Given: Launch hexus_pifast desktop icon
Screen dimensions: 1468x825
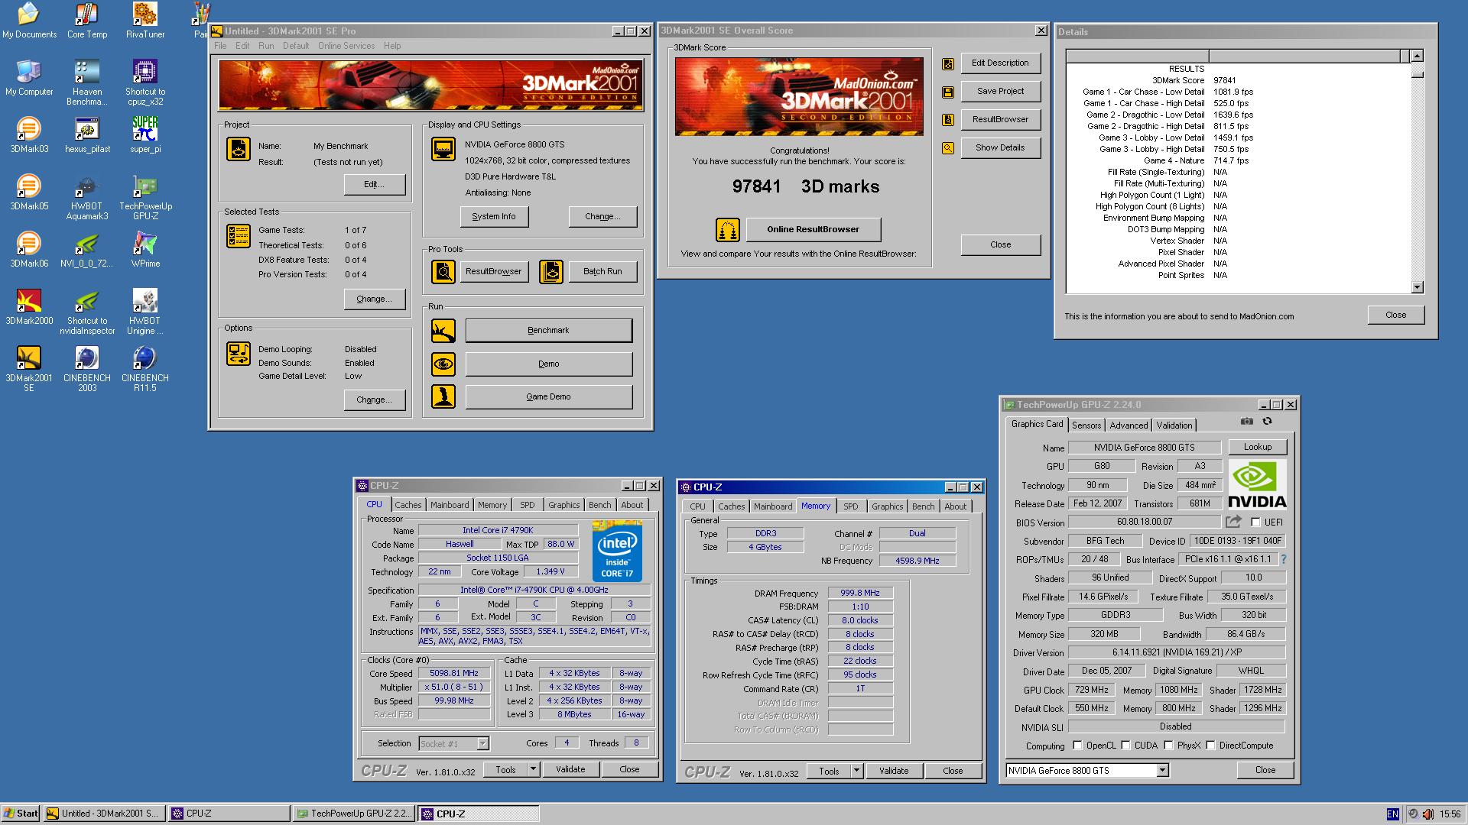Looking at the screenshot, I should click(x=87, y=135).
